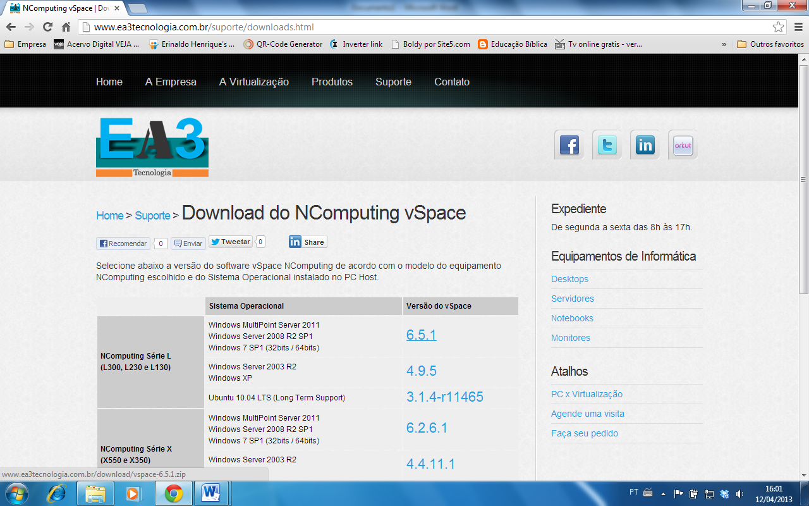This screenshot has width=809, height=506.
Task: Open the QR-Code Generator bookmark
Action: coord(283,44)
